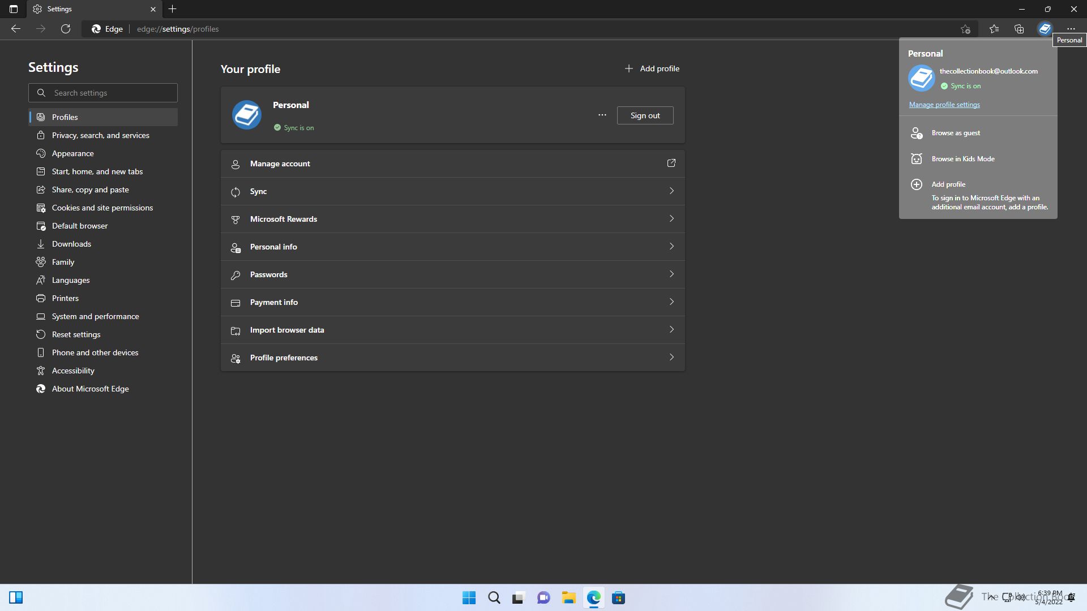Click the Sign out button
The height and width of the screenshot is (611, 1087).
[x=645, y=115]
